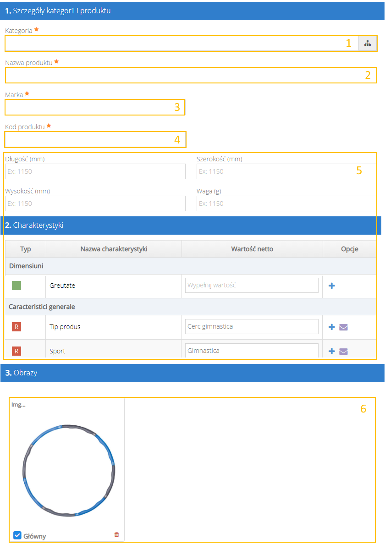
Task: Toggle the Główny checkbox
Action: pos(17,535)
